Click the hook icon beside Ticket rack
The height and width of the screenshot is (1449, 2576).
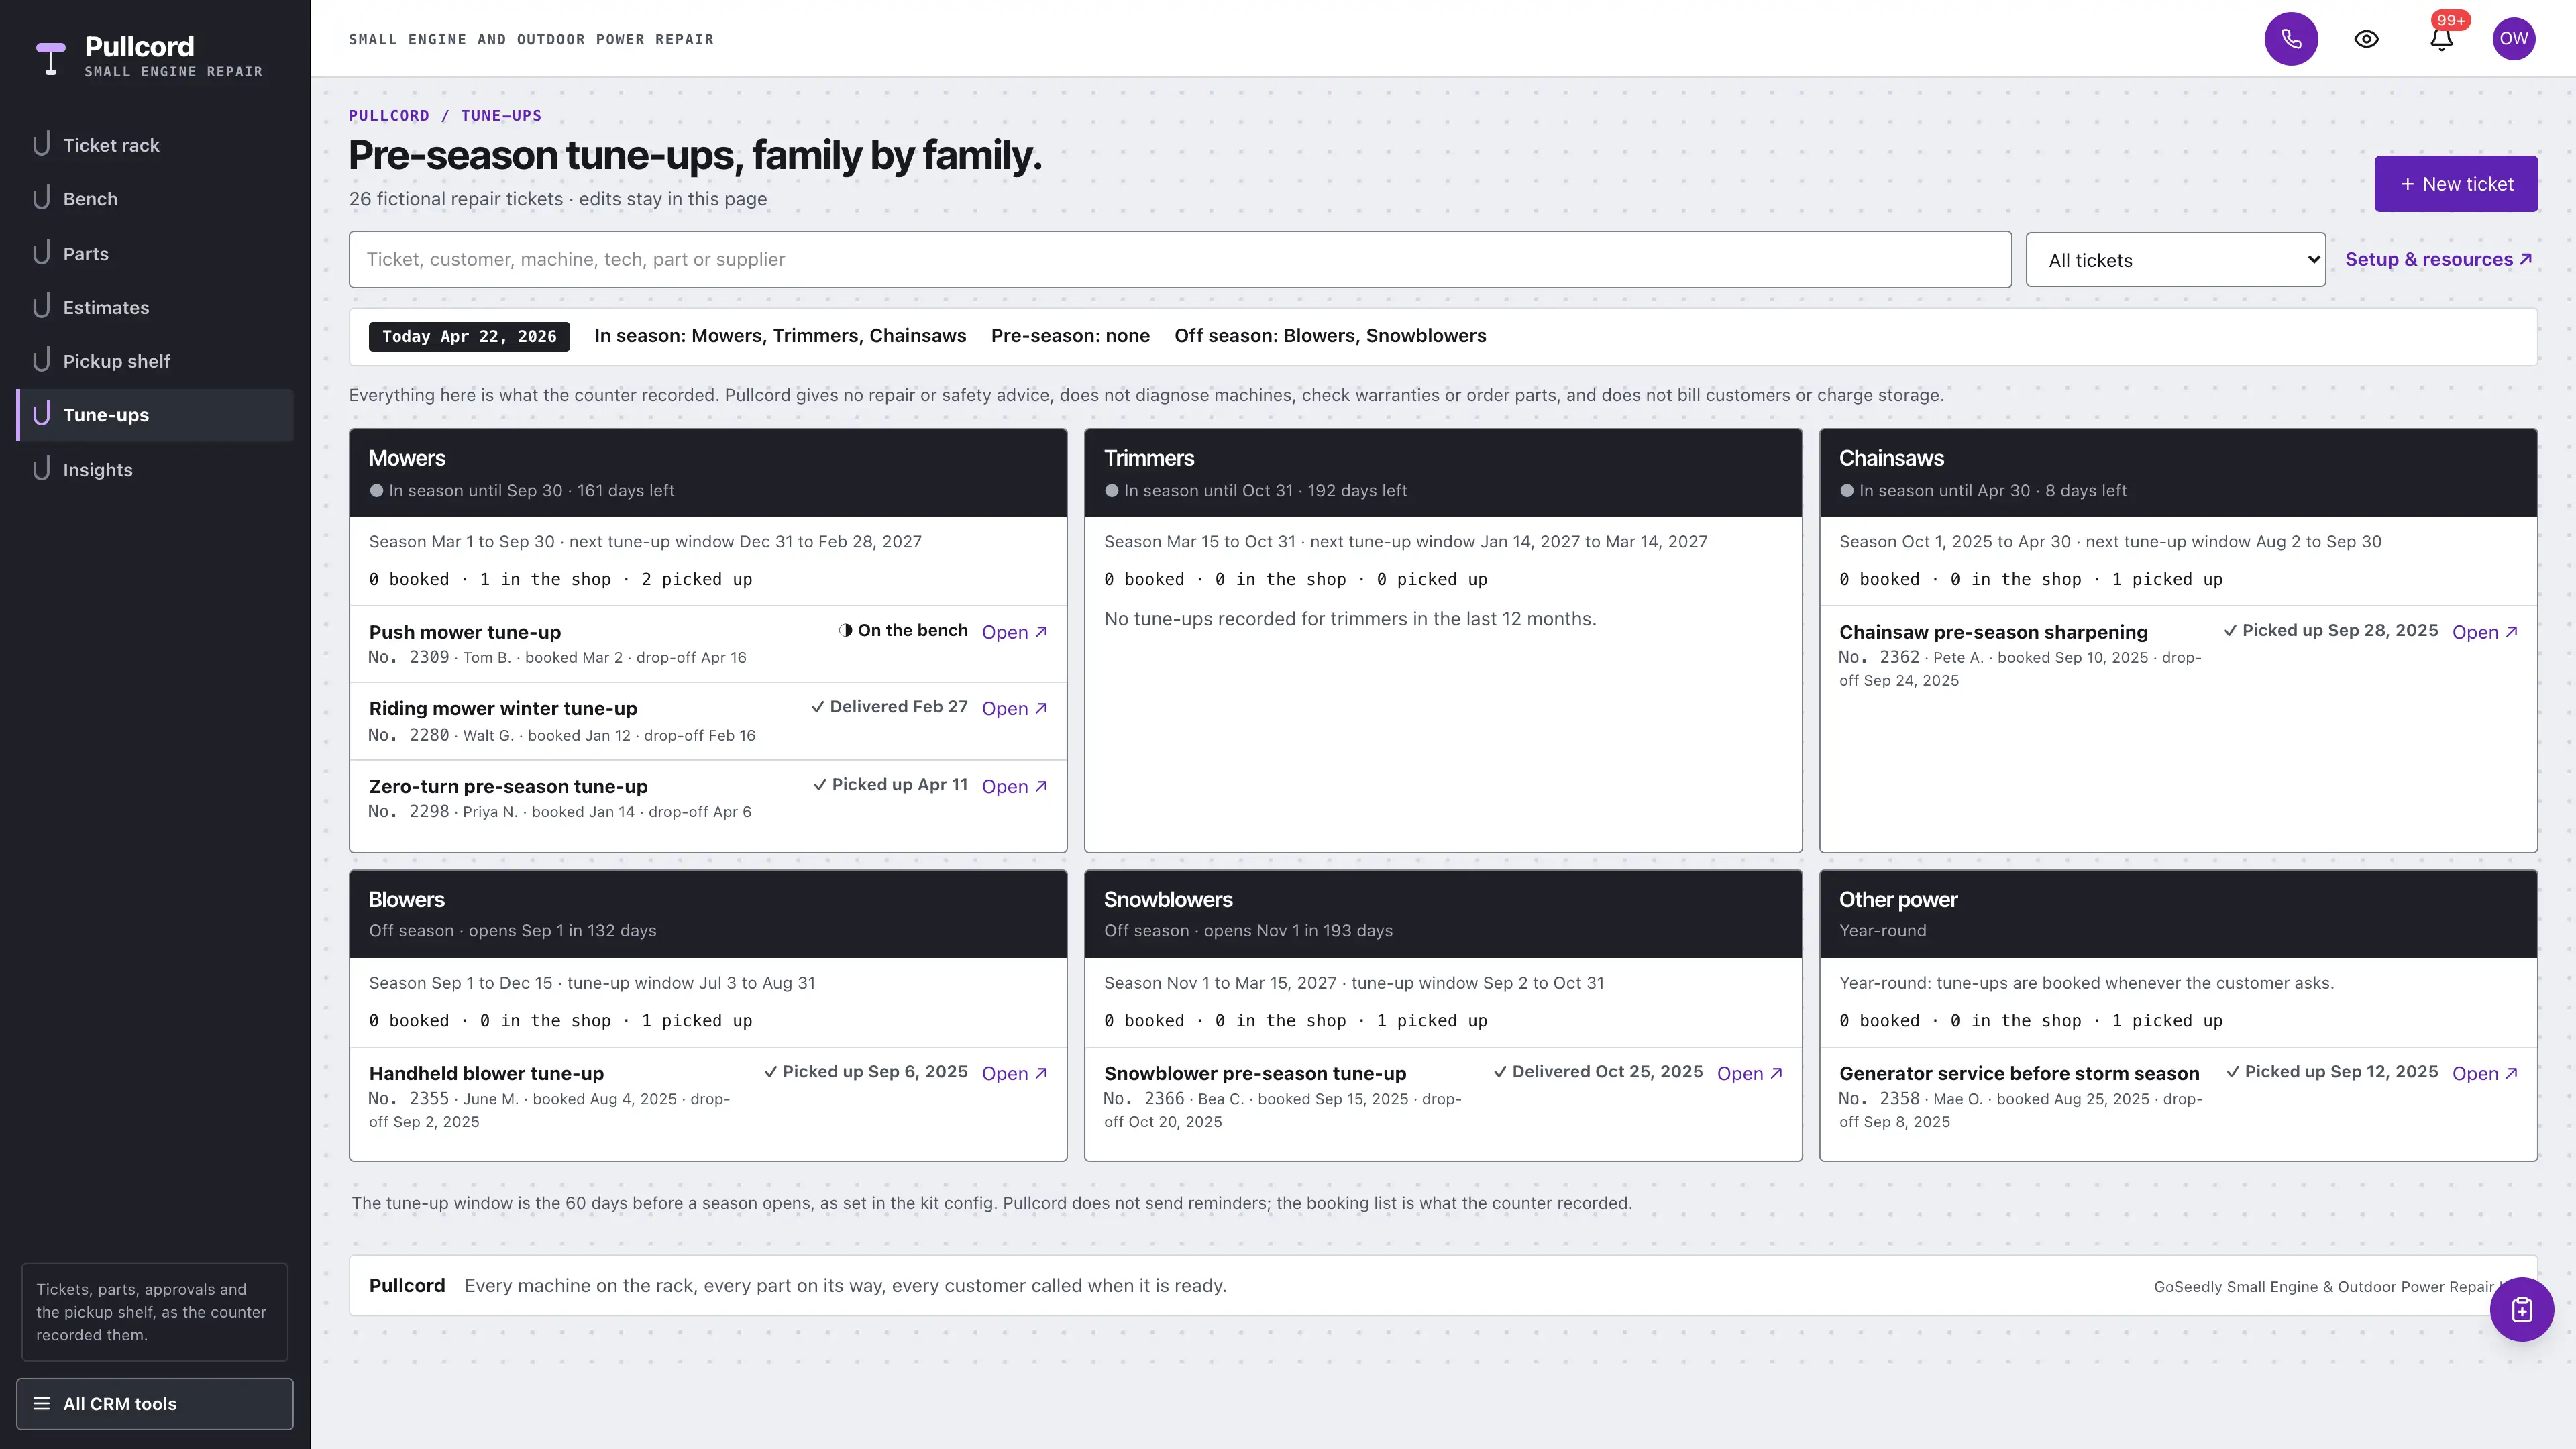[x=41, y=145]
